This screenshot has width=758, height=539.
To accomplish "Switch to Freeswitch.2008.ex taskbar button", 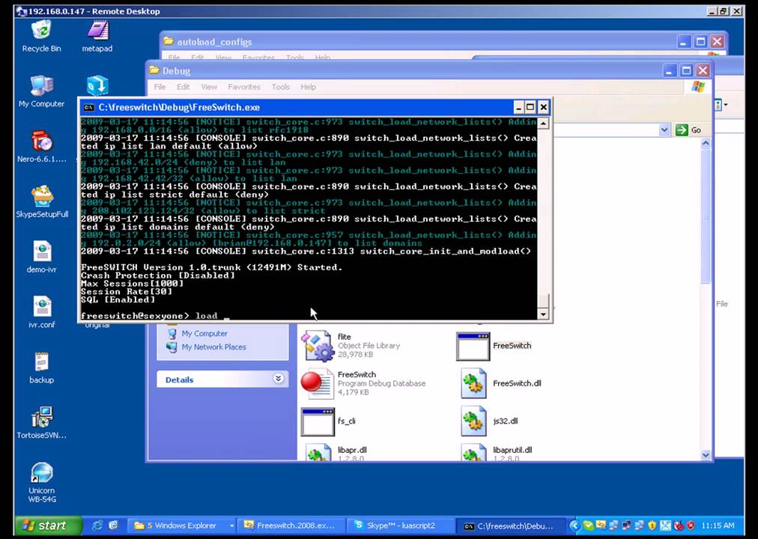I will coord(290,526).
